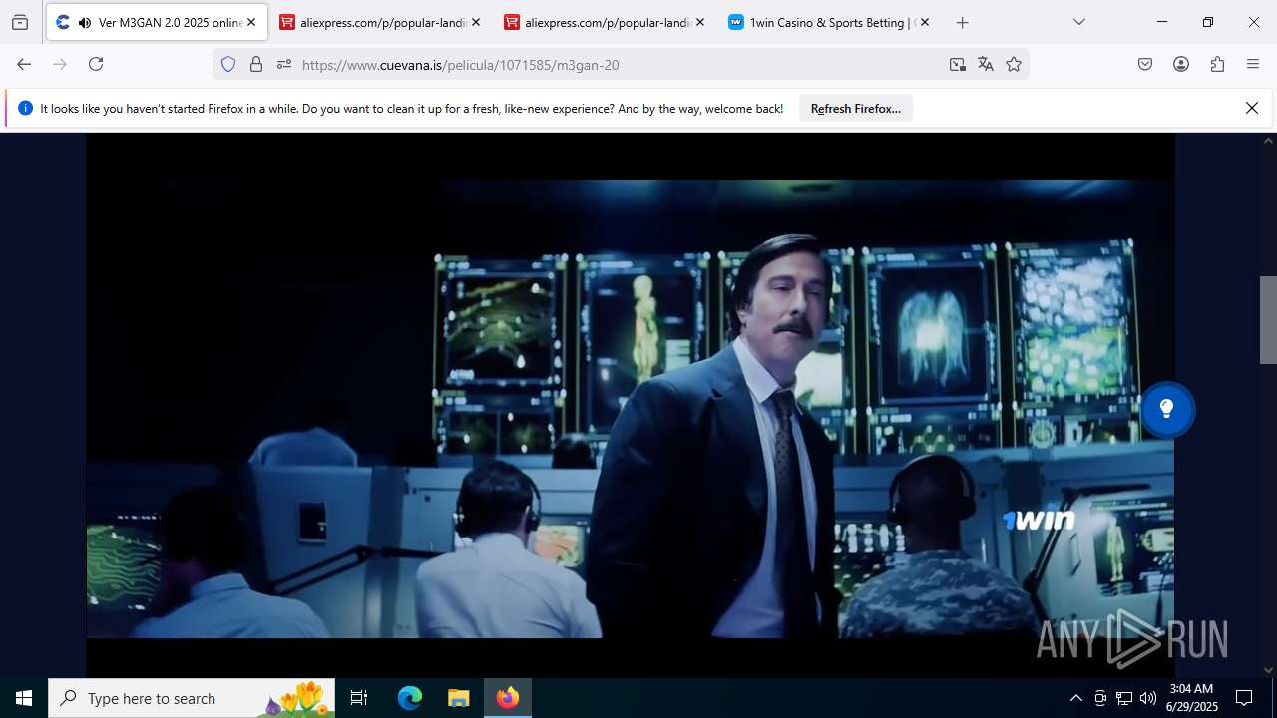This screenshot has height=718, width=1277.
Task: Open Firefox View from the tab strip
Action: click(x=20, y=22)
